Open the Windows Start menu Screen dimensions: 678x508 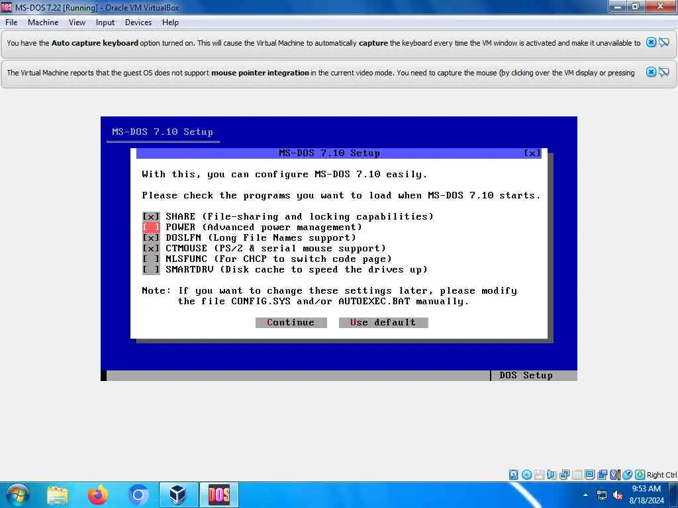tap(18, 495)
